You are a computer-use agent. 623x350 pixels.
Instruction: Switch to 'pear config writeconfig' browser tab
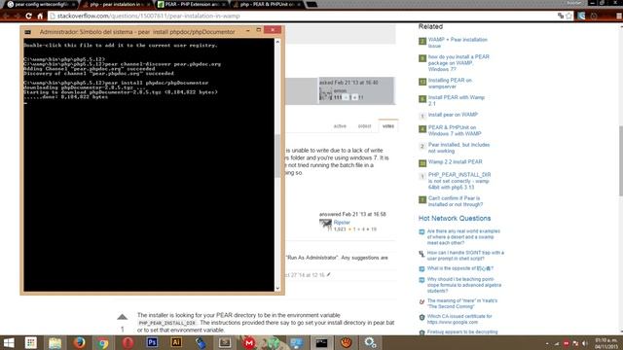41,4
